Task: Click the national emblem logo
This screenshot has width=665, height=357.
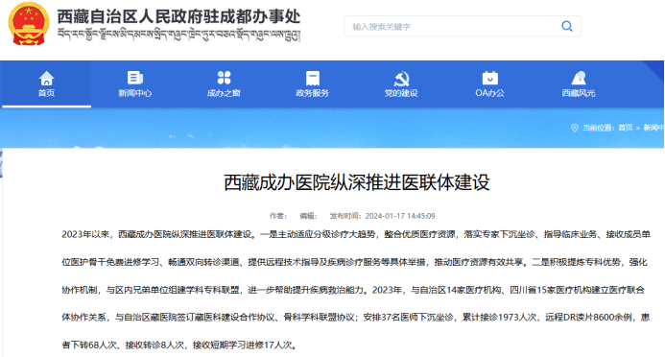Action: 29,24
